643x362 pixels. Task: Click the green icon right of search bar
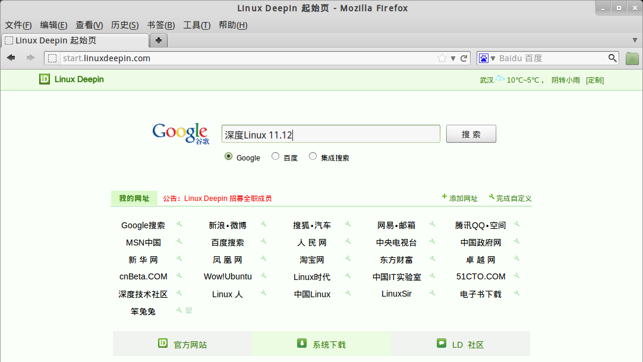(x=632, y=58)
